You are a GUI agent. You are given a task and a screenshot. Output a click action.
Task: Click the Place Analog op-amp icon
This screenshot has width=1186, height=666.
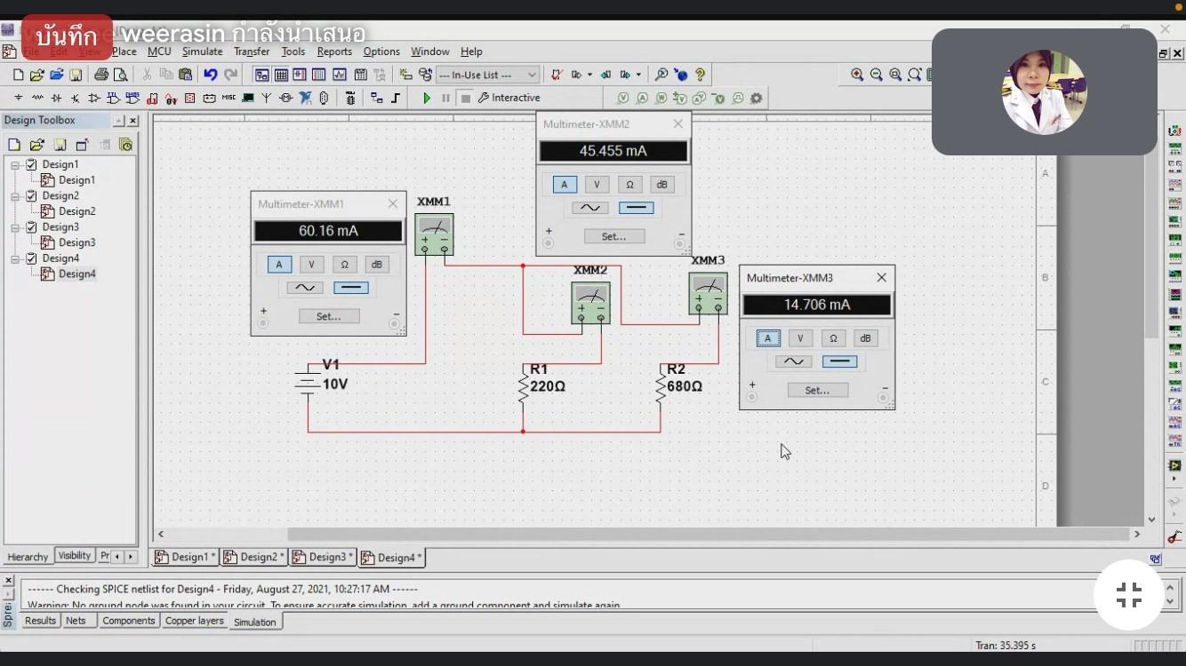point(94,98)
